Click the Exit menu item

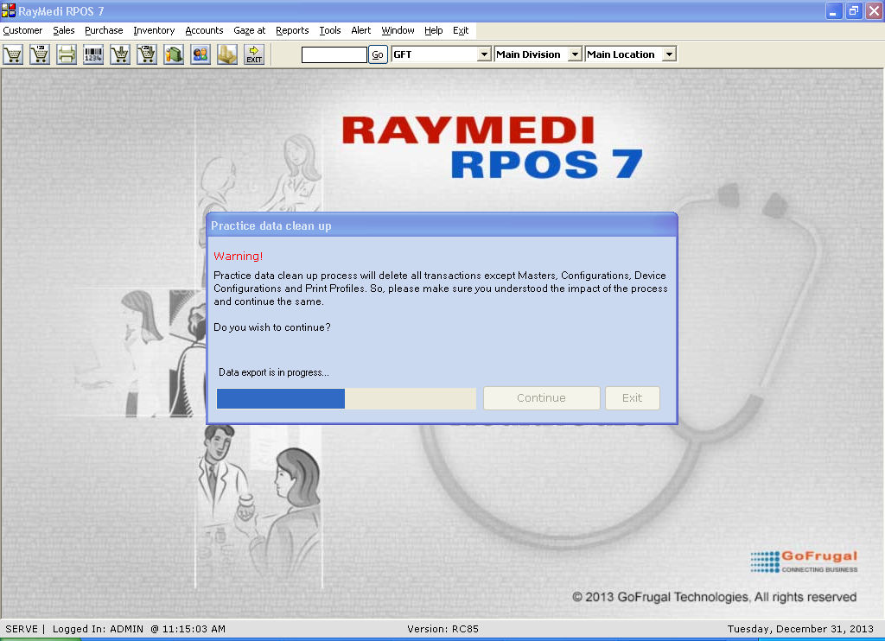(x=461, y=30)
